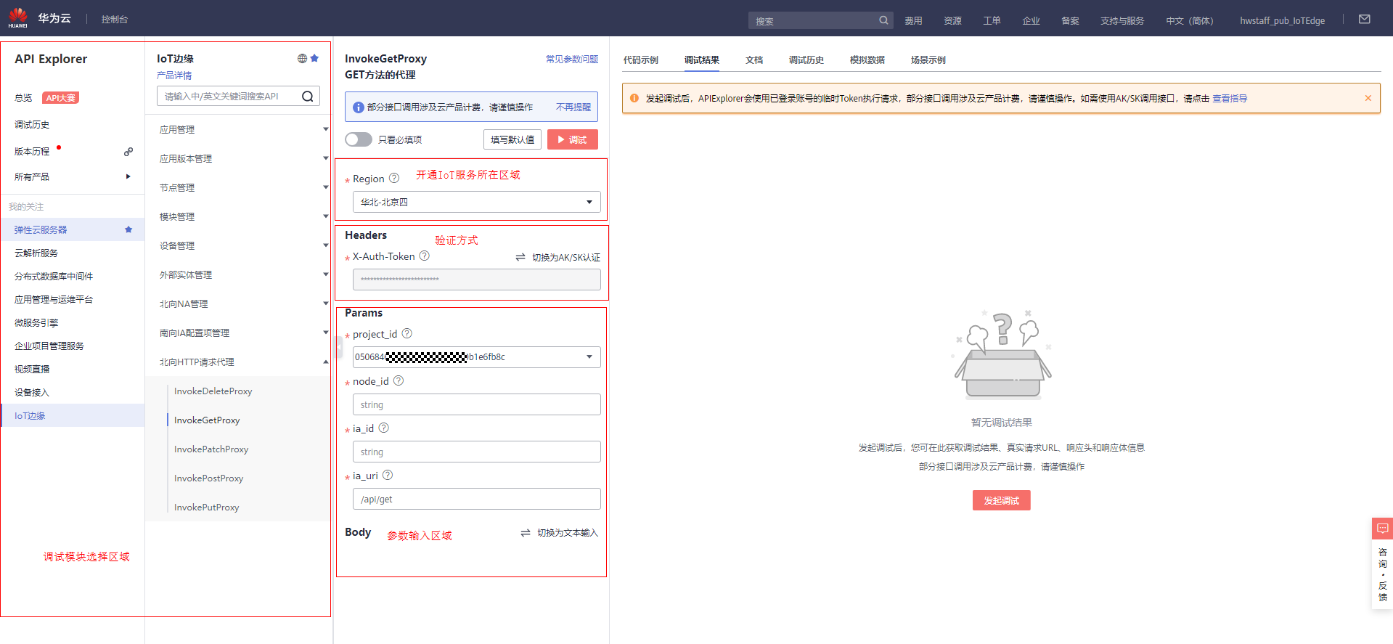Click the star icon on 弹性云服务器

click(128, 229)
